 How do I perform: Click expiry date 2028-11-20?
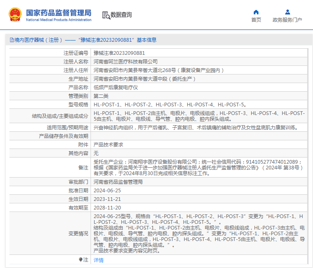[x=107, y=207]
